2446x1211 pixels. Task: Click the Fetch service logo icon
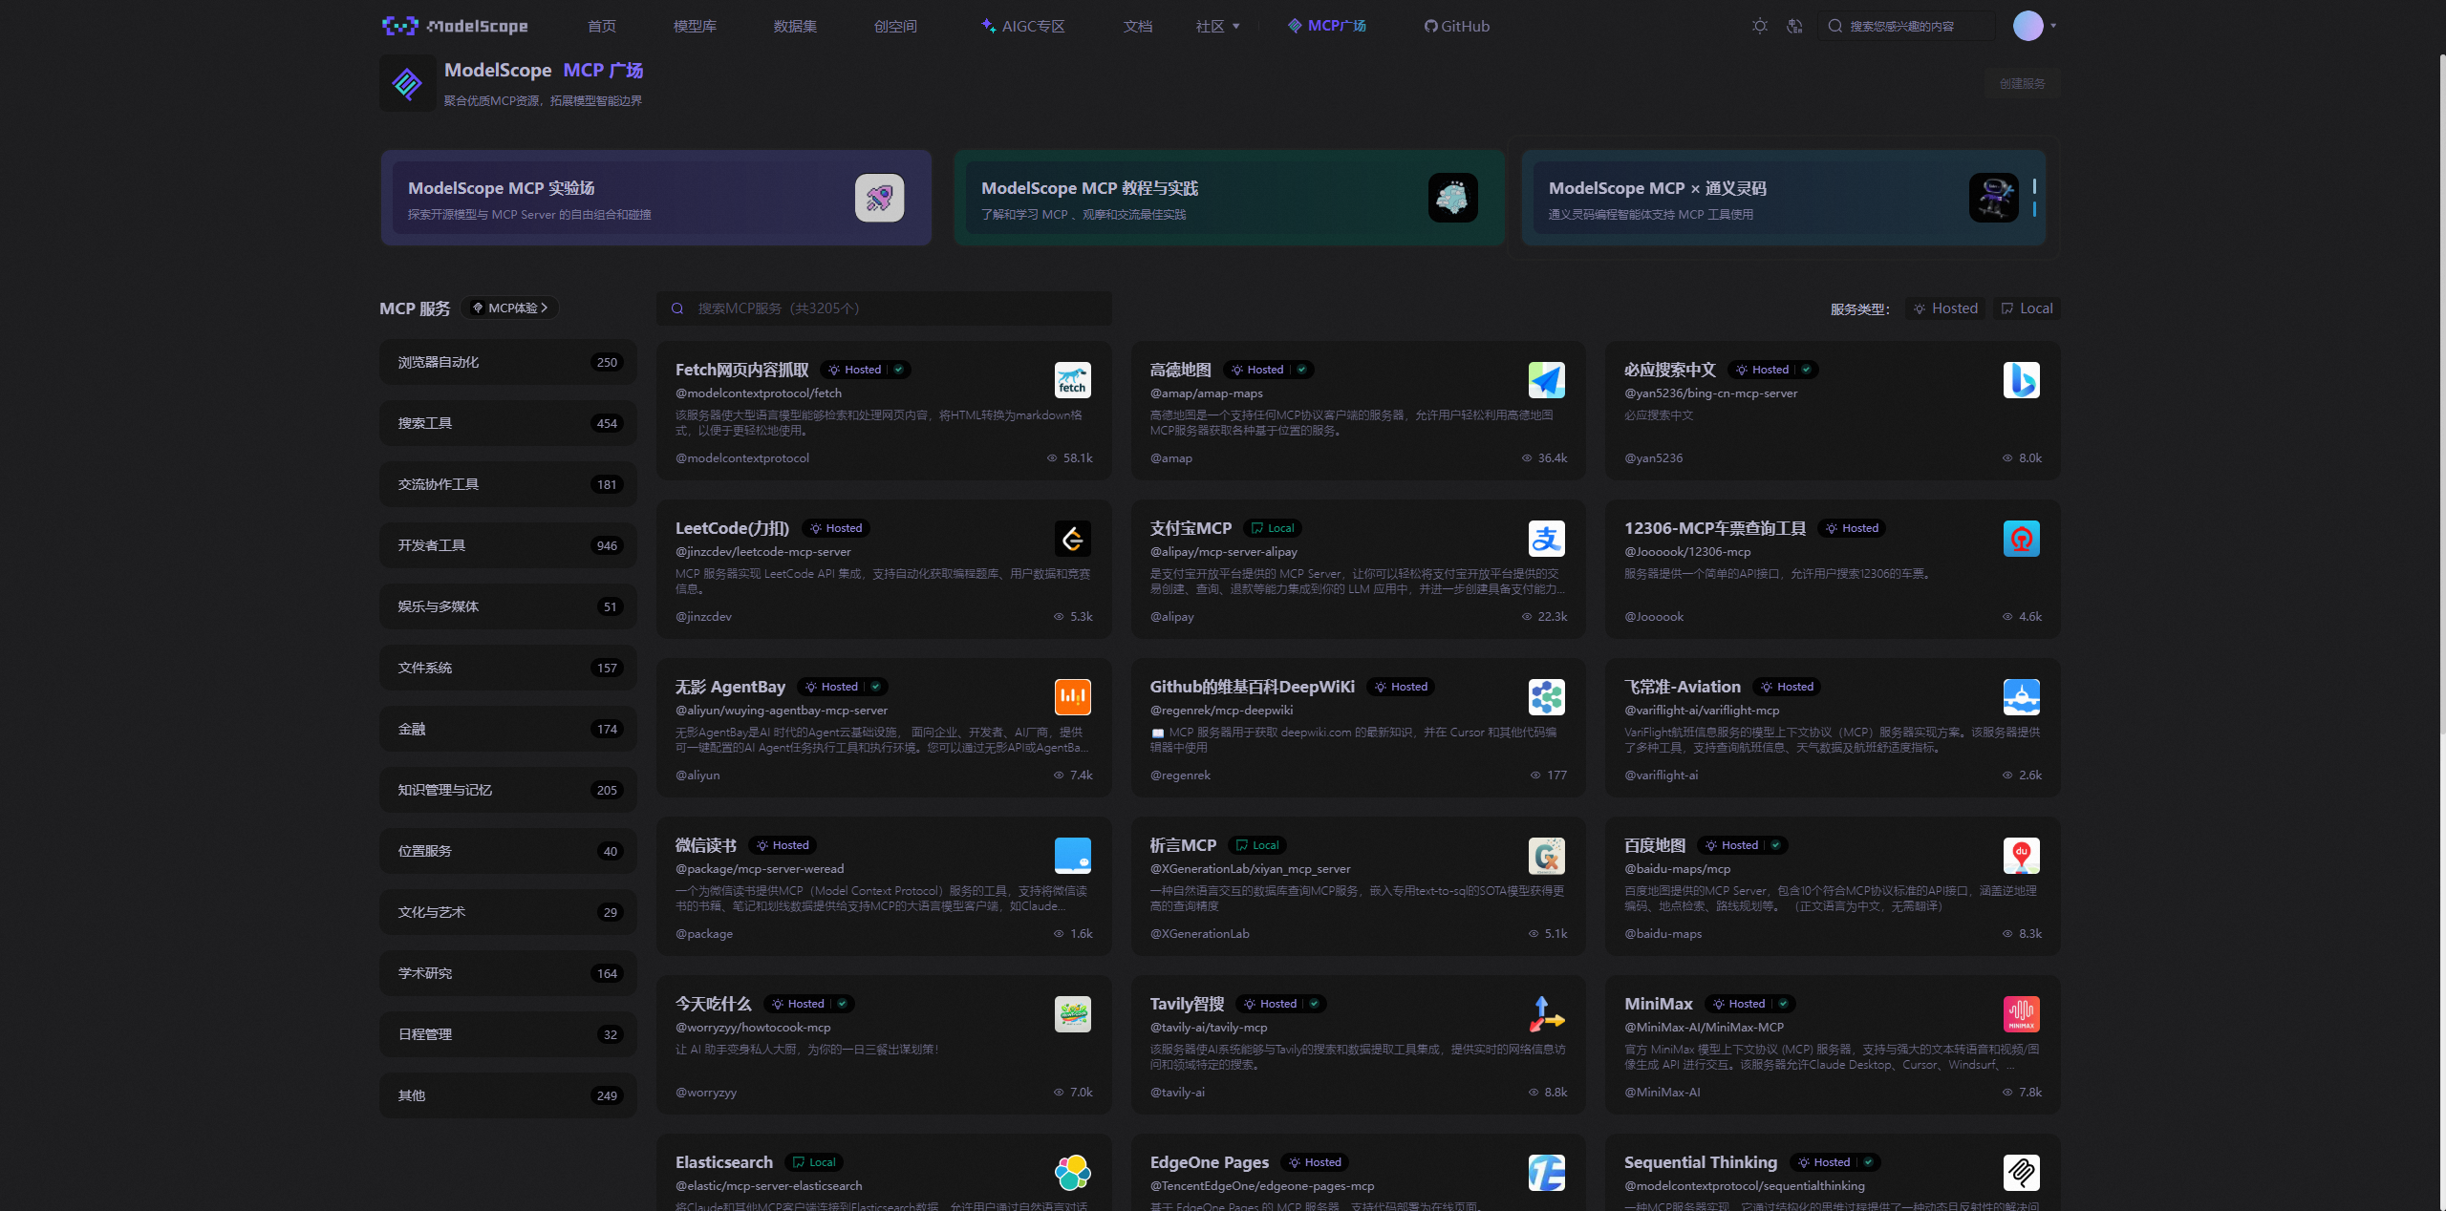1072,380
